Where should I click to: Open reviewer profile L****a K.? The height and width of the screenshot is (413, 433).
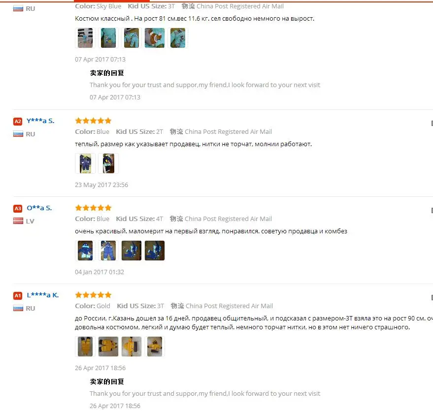(43, 295)
